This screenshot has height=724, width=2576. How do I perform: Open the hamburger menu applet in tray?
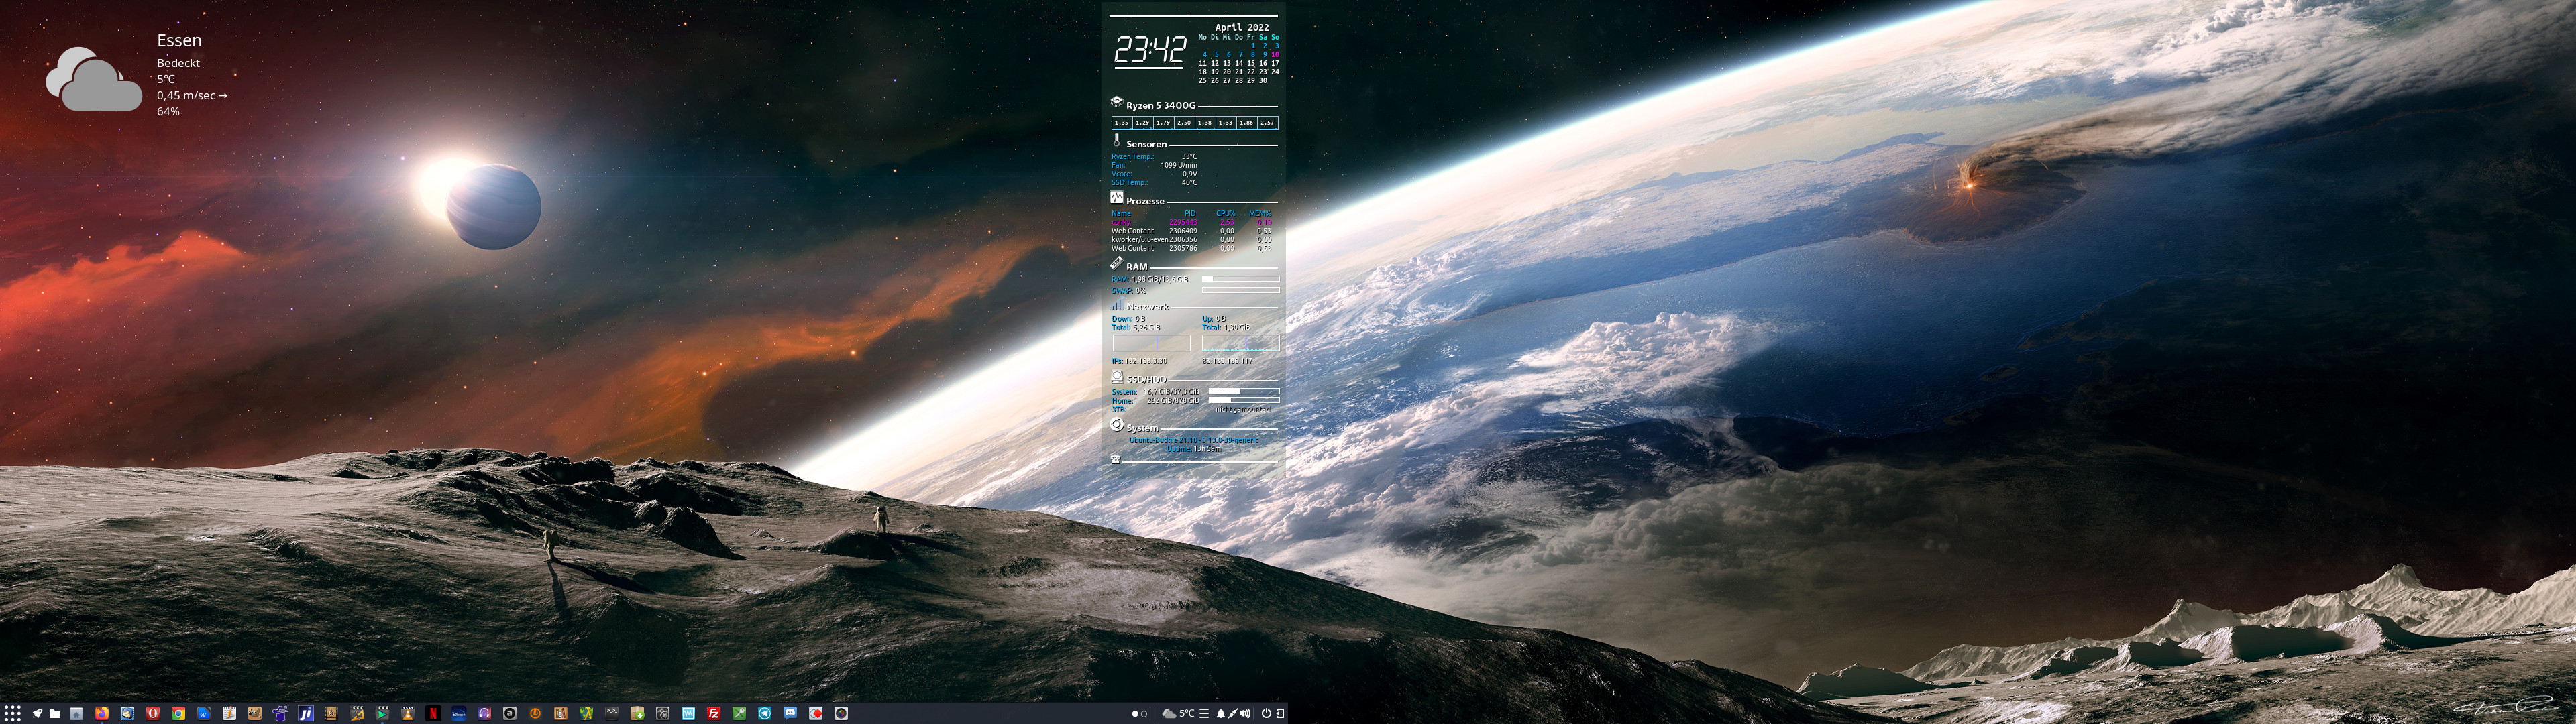[x=1204, y=714]
